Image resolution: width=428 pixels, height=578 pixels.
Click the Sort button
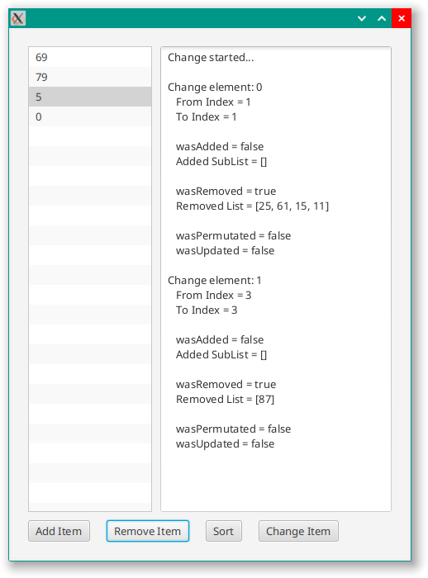[x=224, y=531]
